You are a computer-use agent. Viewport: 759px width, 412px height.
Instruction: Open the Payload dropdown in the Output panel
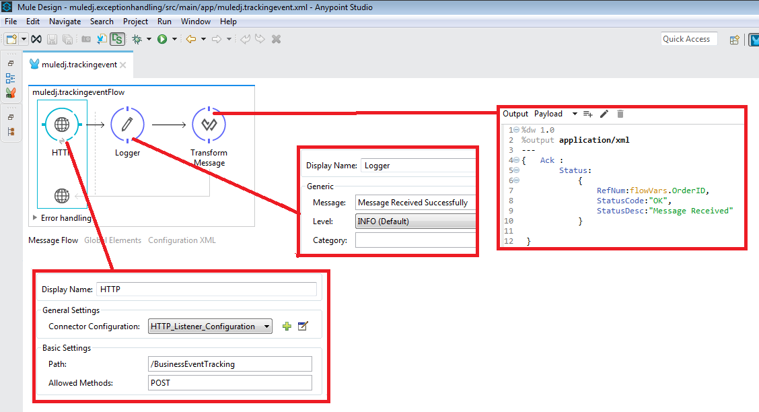(x=576, y=113)
